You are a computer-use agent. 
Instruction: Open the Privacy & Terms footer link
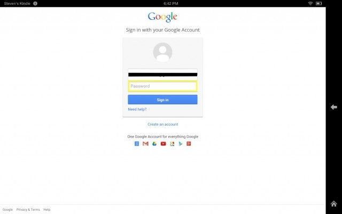(x=28, y=209)
